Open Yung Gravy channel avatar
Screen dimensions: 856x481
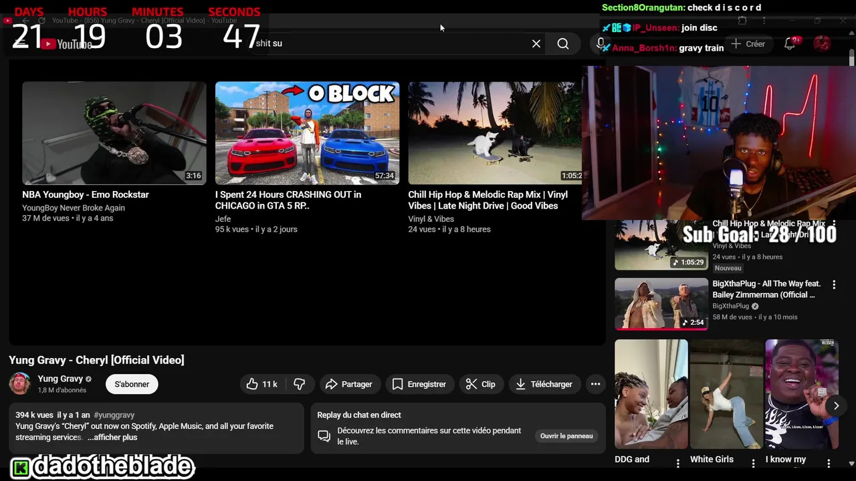(19, 383)
